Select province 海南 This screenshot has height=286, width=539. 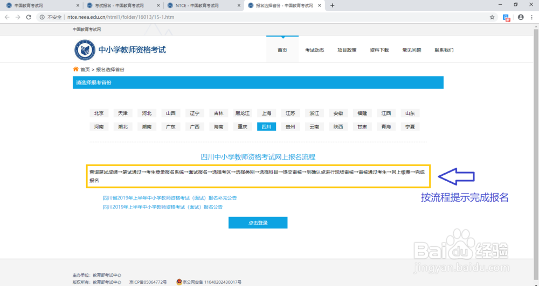tap(219, 126)
